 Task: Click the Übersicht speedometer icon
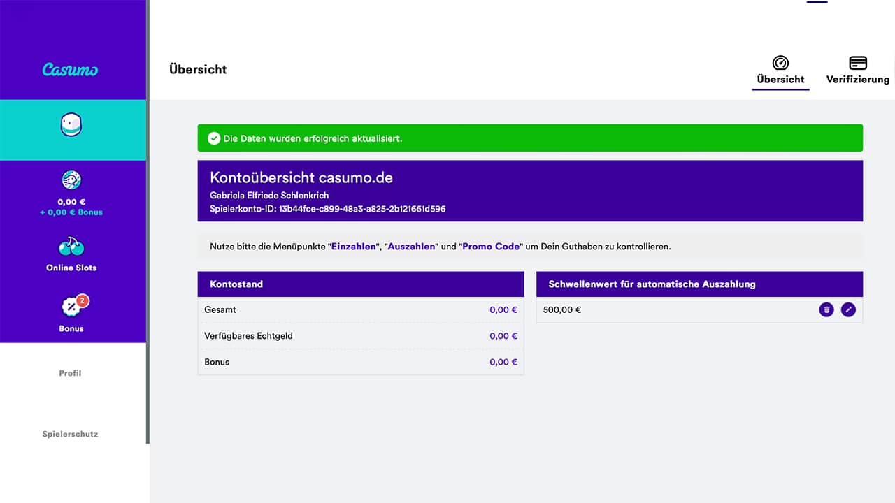(780, 63)
